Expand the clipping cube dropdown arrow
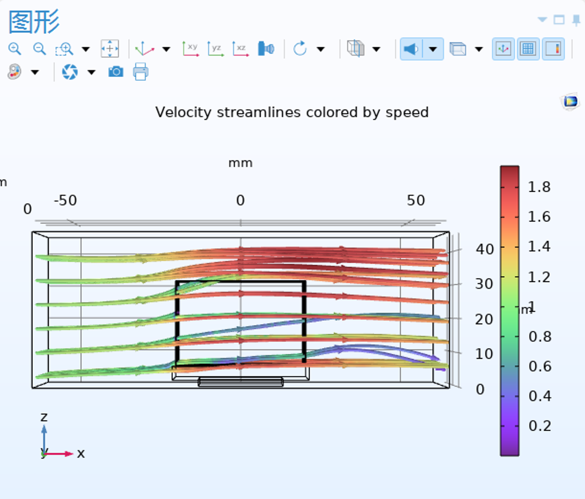585x499 pixels. 376,49
